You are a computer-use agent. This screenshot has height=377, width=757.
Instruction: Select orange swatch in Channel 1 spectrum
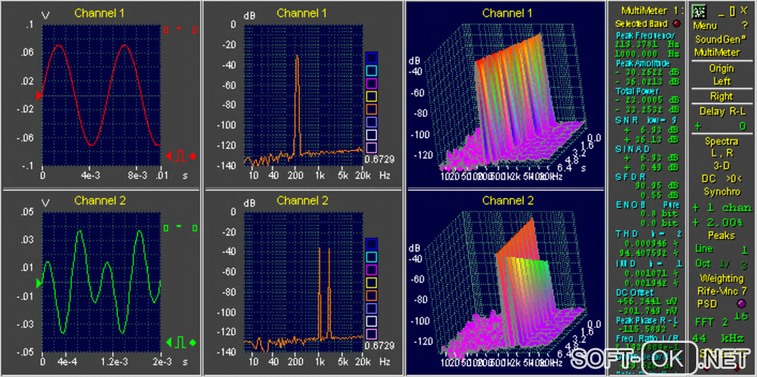click(371, 110)
